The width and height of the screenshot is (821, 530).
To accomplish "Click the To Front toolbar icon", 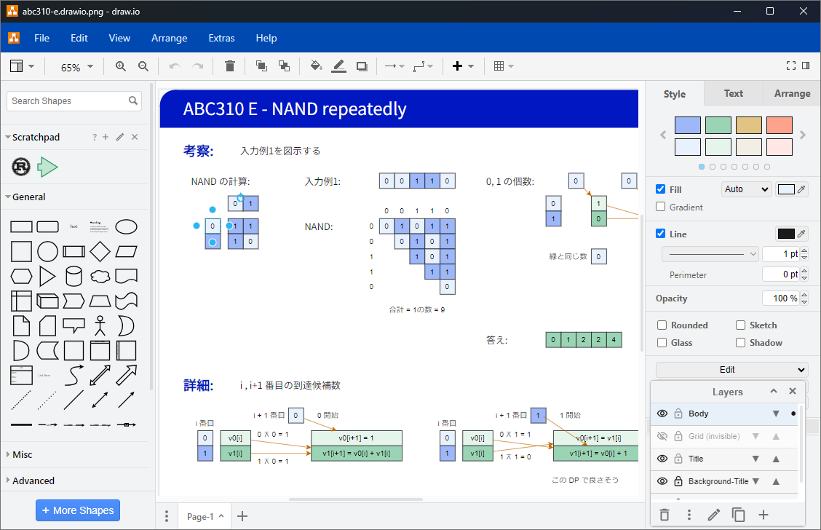I will 261,66.
